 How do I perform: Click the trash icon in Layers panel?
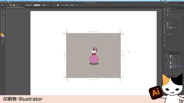(179, 74)
